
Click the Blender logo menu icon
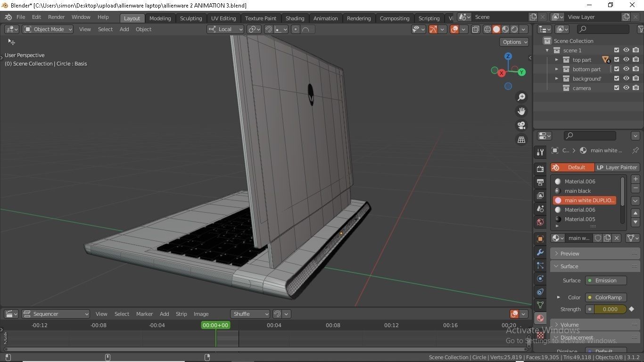(x=8, y=17)
